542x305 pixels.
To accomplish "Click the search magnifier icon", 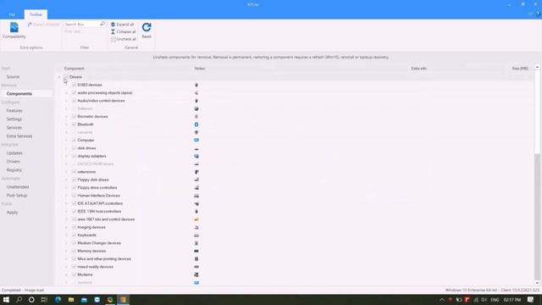I will coord(102,24).
